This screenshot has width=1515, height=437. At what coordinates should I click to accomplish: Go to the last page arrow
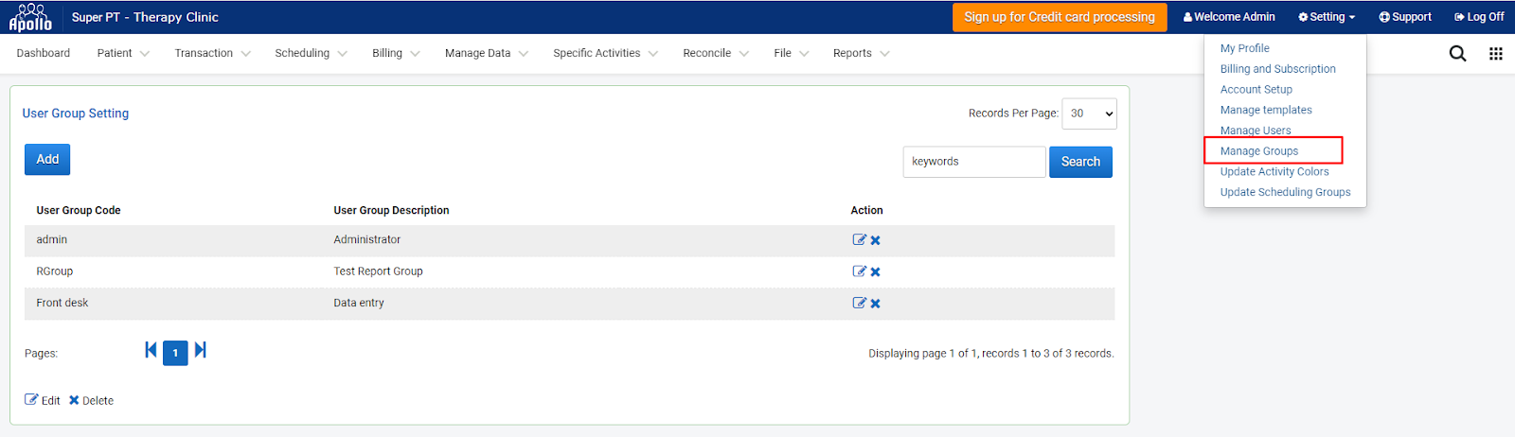(201, 350)
